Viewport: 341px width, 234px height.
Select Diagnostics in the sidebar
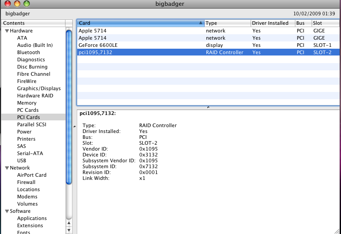[x=31, y=60]
